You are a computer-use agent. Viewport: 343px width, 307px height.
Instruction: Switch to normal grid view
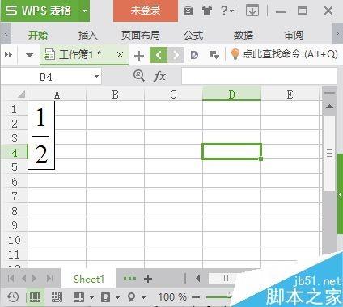coord(35,297)
